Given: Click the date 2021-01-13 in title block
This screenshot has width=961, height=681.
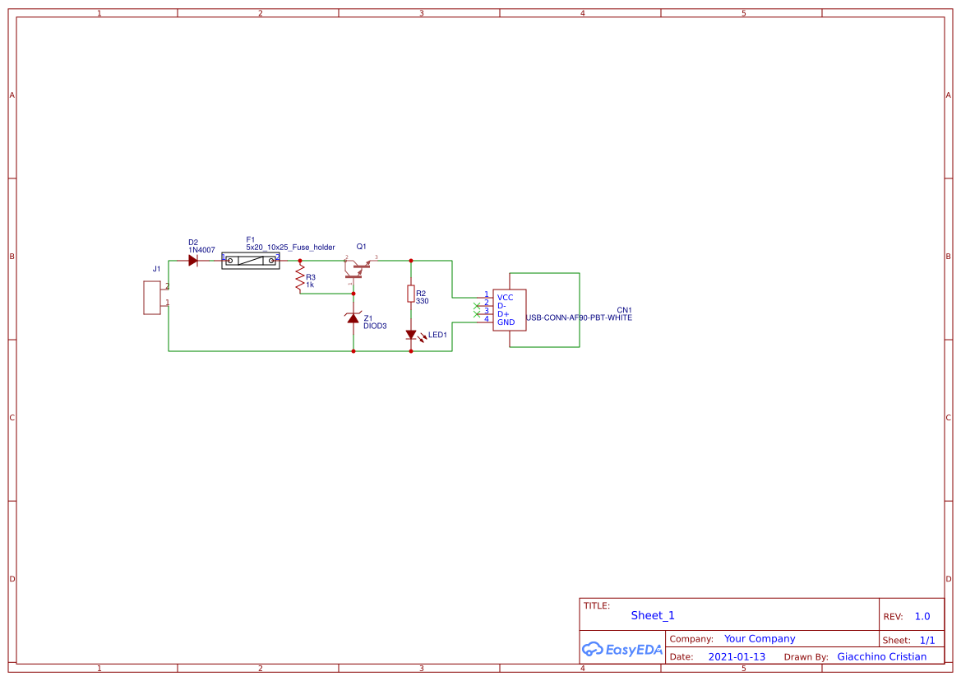Looking at the screenshot, I should tap(737, 656).
